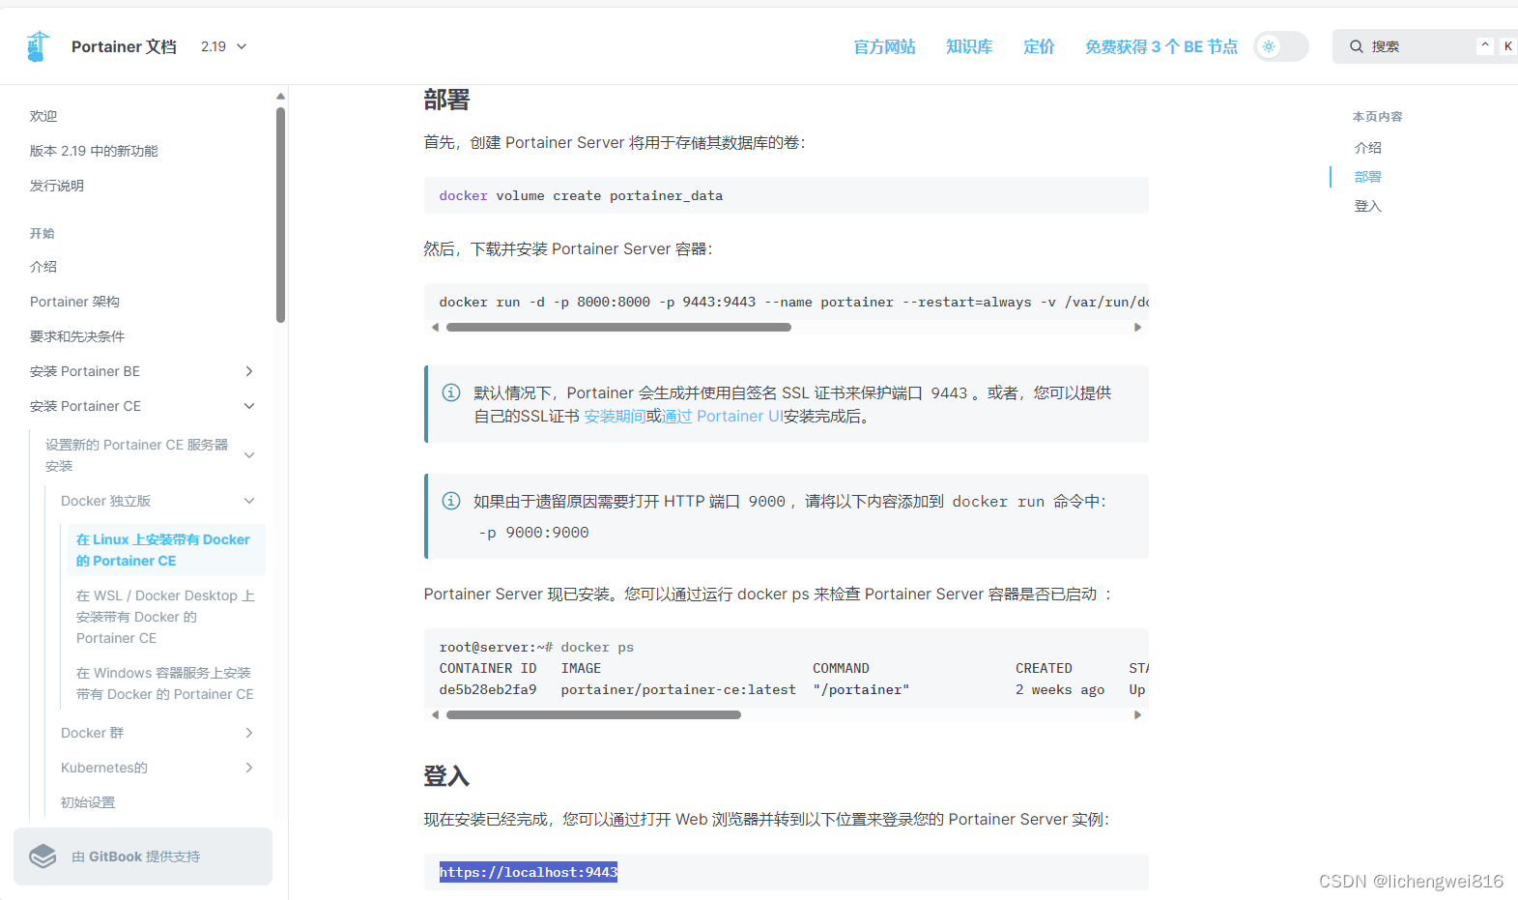Open 免费获得 3 个 BE 节点 link
The image size is (1518, 900).
tap(1160, 46)
